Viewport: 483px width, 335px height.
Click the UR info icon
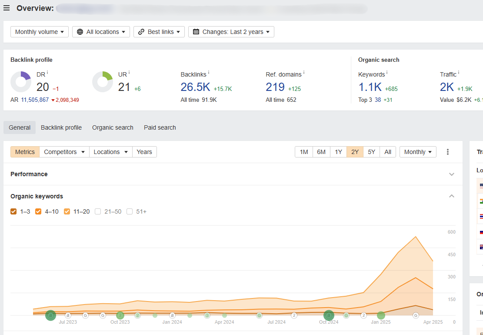[129, 73]
